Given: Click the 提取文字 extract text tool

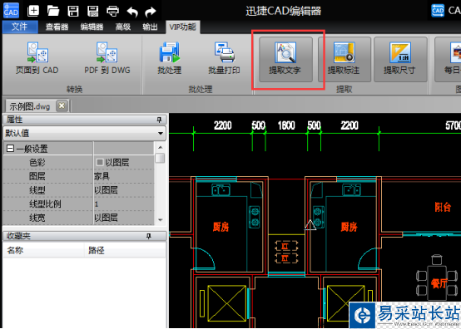Looking at the screenshot, I should click(x=285, y=59).
